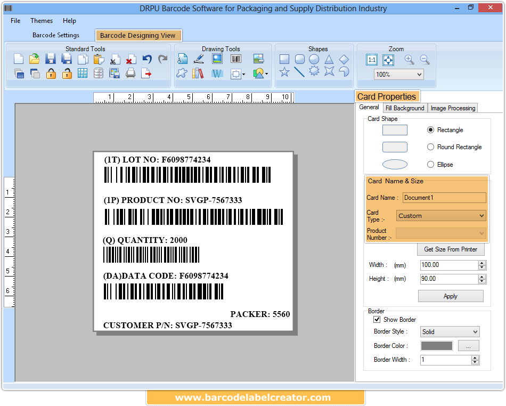Viewport: 506px width, 406px height.
Task: Open the image library books icon
Action: point(198,74)
